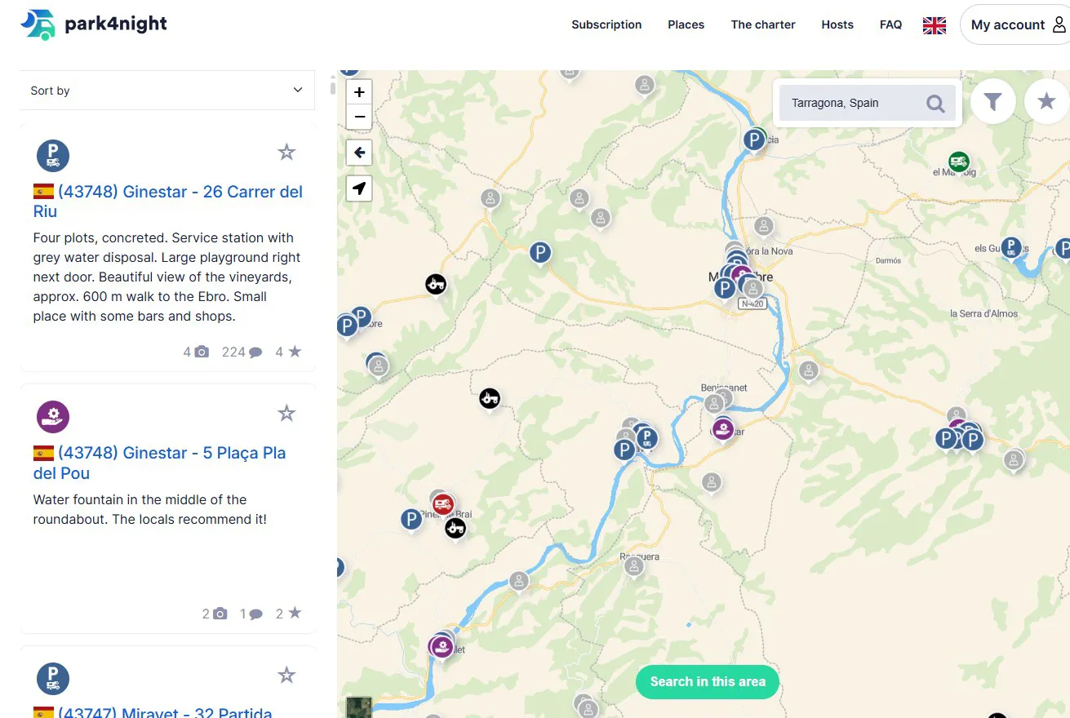Open the map filter funnel button
The height and width of the screenshot is (718, 1070).
(x=992, y=102)
